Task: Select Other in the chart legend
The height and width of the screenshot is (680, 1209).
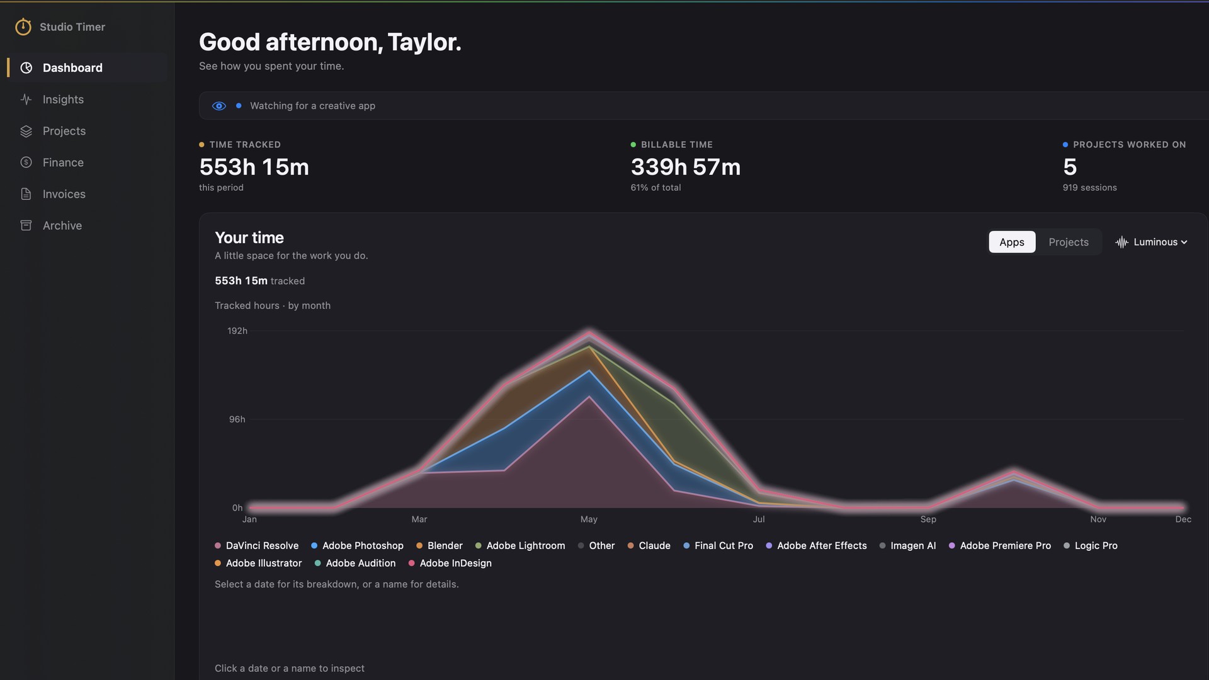Action: pos(596,546)
